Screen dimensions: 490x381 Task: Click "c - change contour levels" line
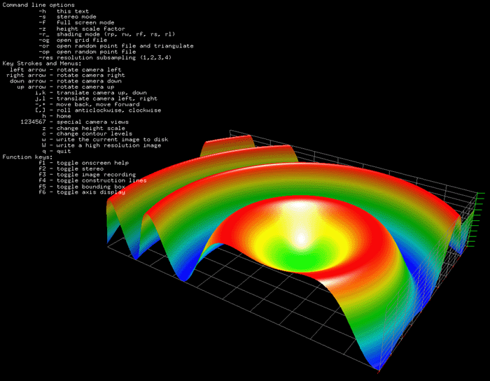click(x=87, y=134)
